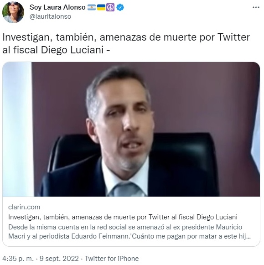Click Laura Alonso's profile avatar photo
Viewport: 264px width, 265px height.
coord(13,12)
